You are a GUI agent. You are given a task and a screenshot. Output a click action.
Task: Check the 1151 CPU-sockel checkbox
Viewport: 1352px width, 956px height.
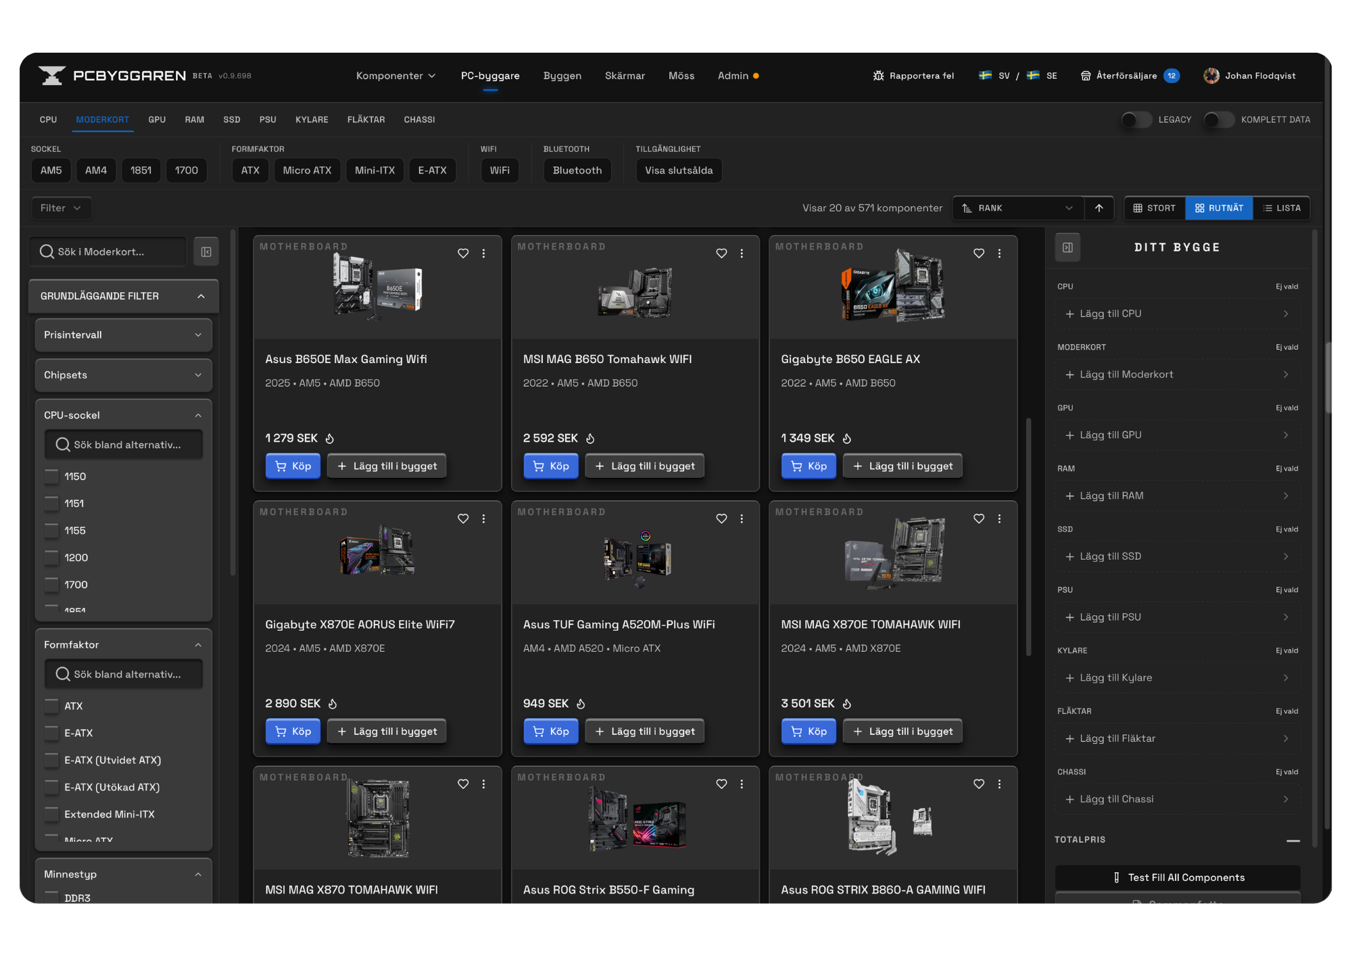click(51, 504)
